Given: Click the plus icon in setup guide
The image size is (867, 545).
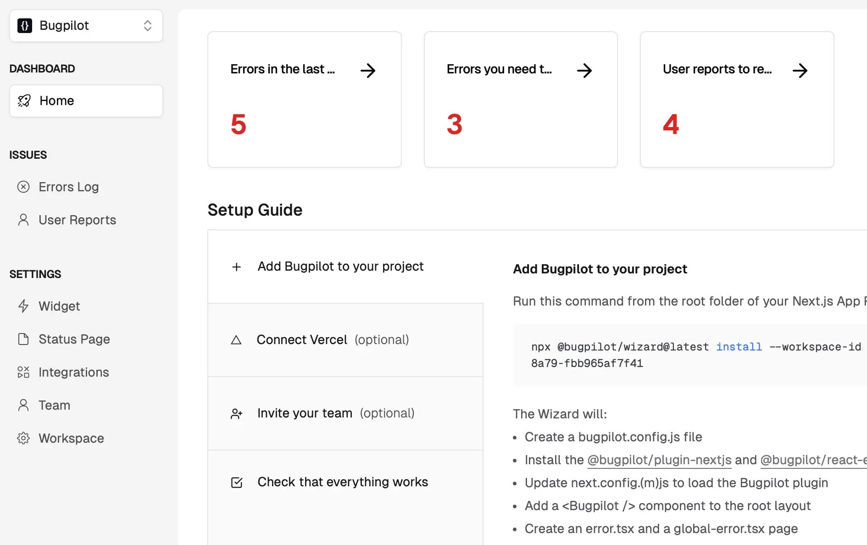Looking at the screenshot, I should (x=237, y=267).
